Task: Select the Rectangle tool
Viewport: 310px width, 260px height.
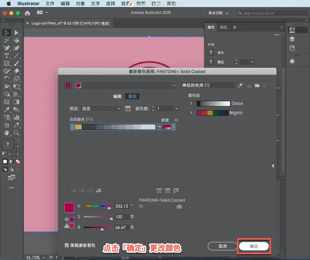Action: (x=7, y=63)
